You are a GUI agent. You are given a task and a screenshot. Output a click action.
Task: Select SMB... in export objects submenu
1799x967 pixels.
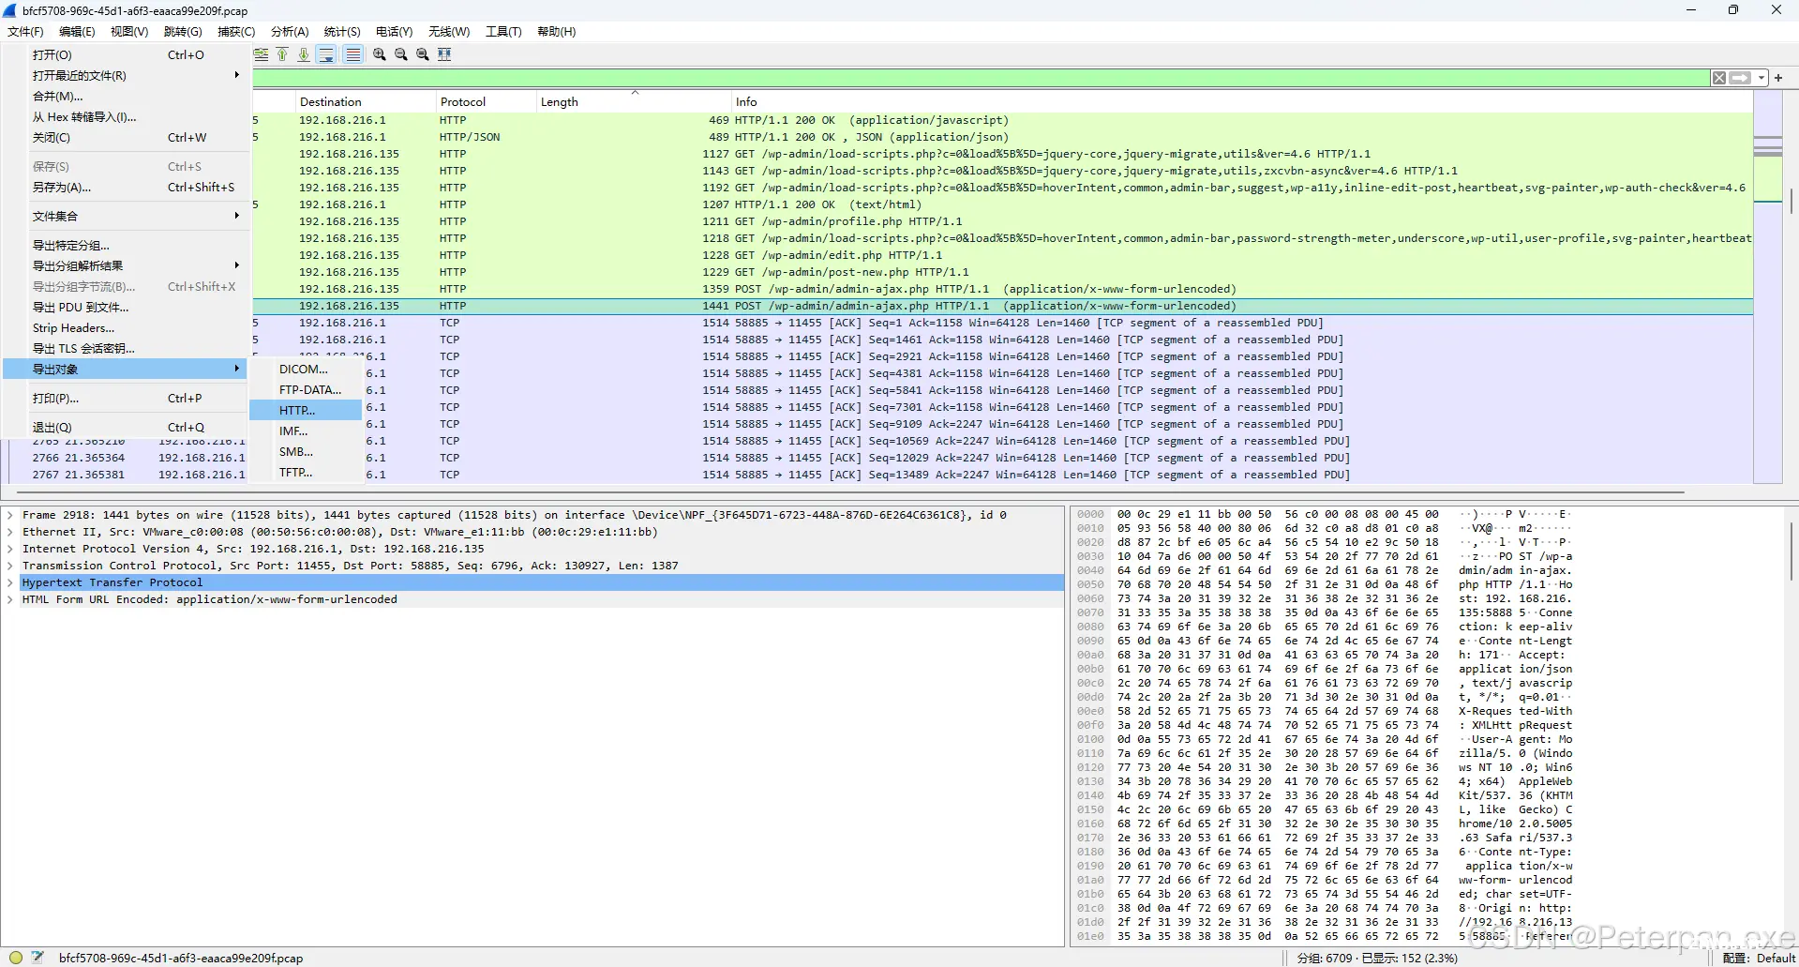[x=306, y=452]
